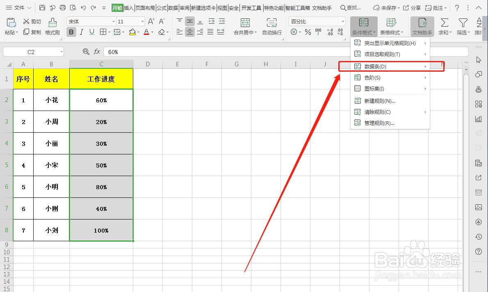This screenshot has height=292, width=488.
Task: Choose 管理规则(R)... menu item
Action: [x=390, y=123]
